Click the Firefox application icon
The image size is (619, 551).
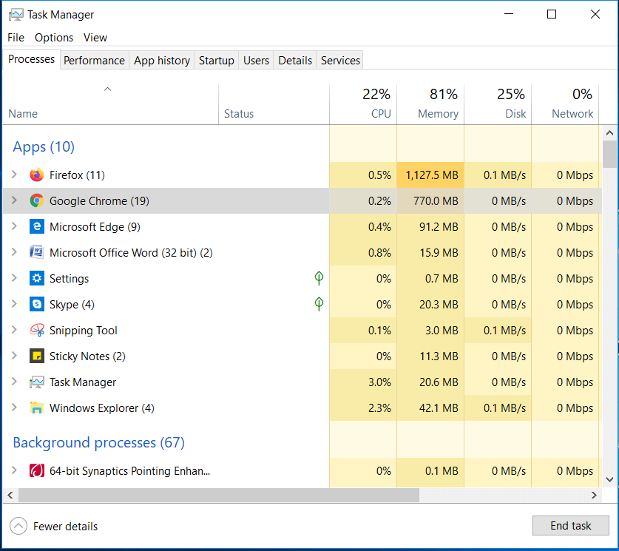coord(37,175)
